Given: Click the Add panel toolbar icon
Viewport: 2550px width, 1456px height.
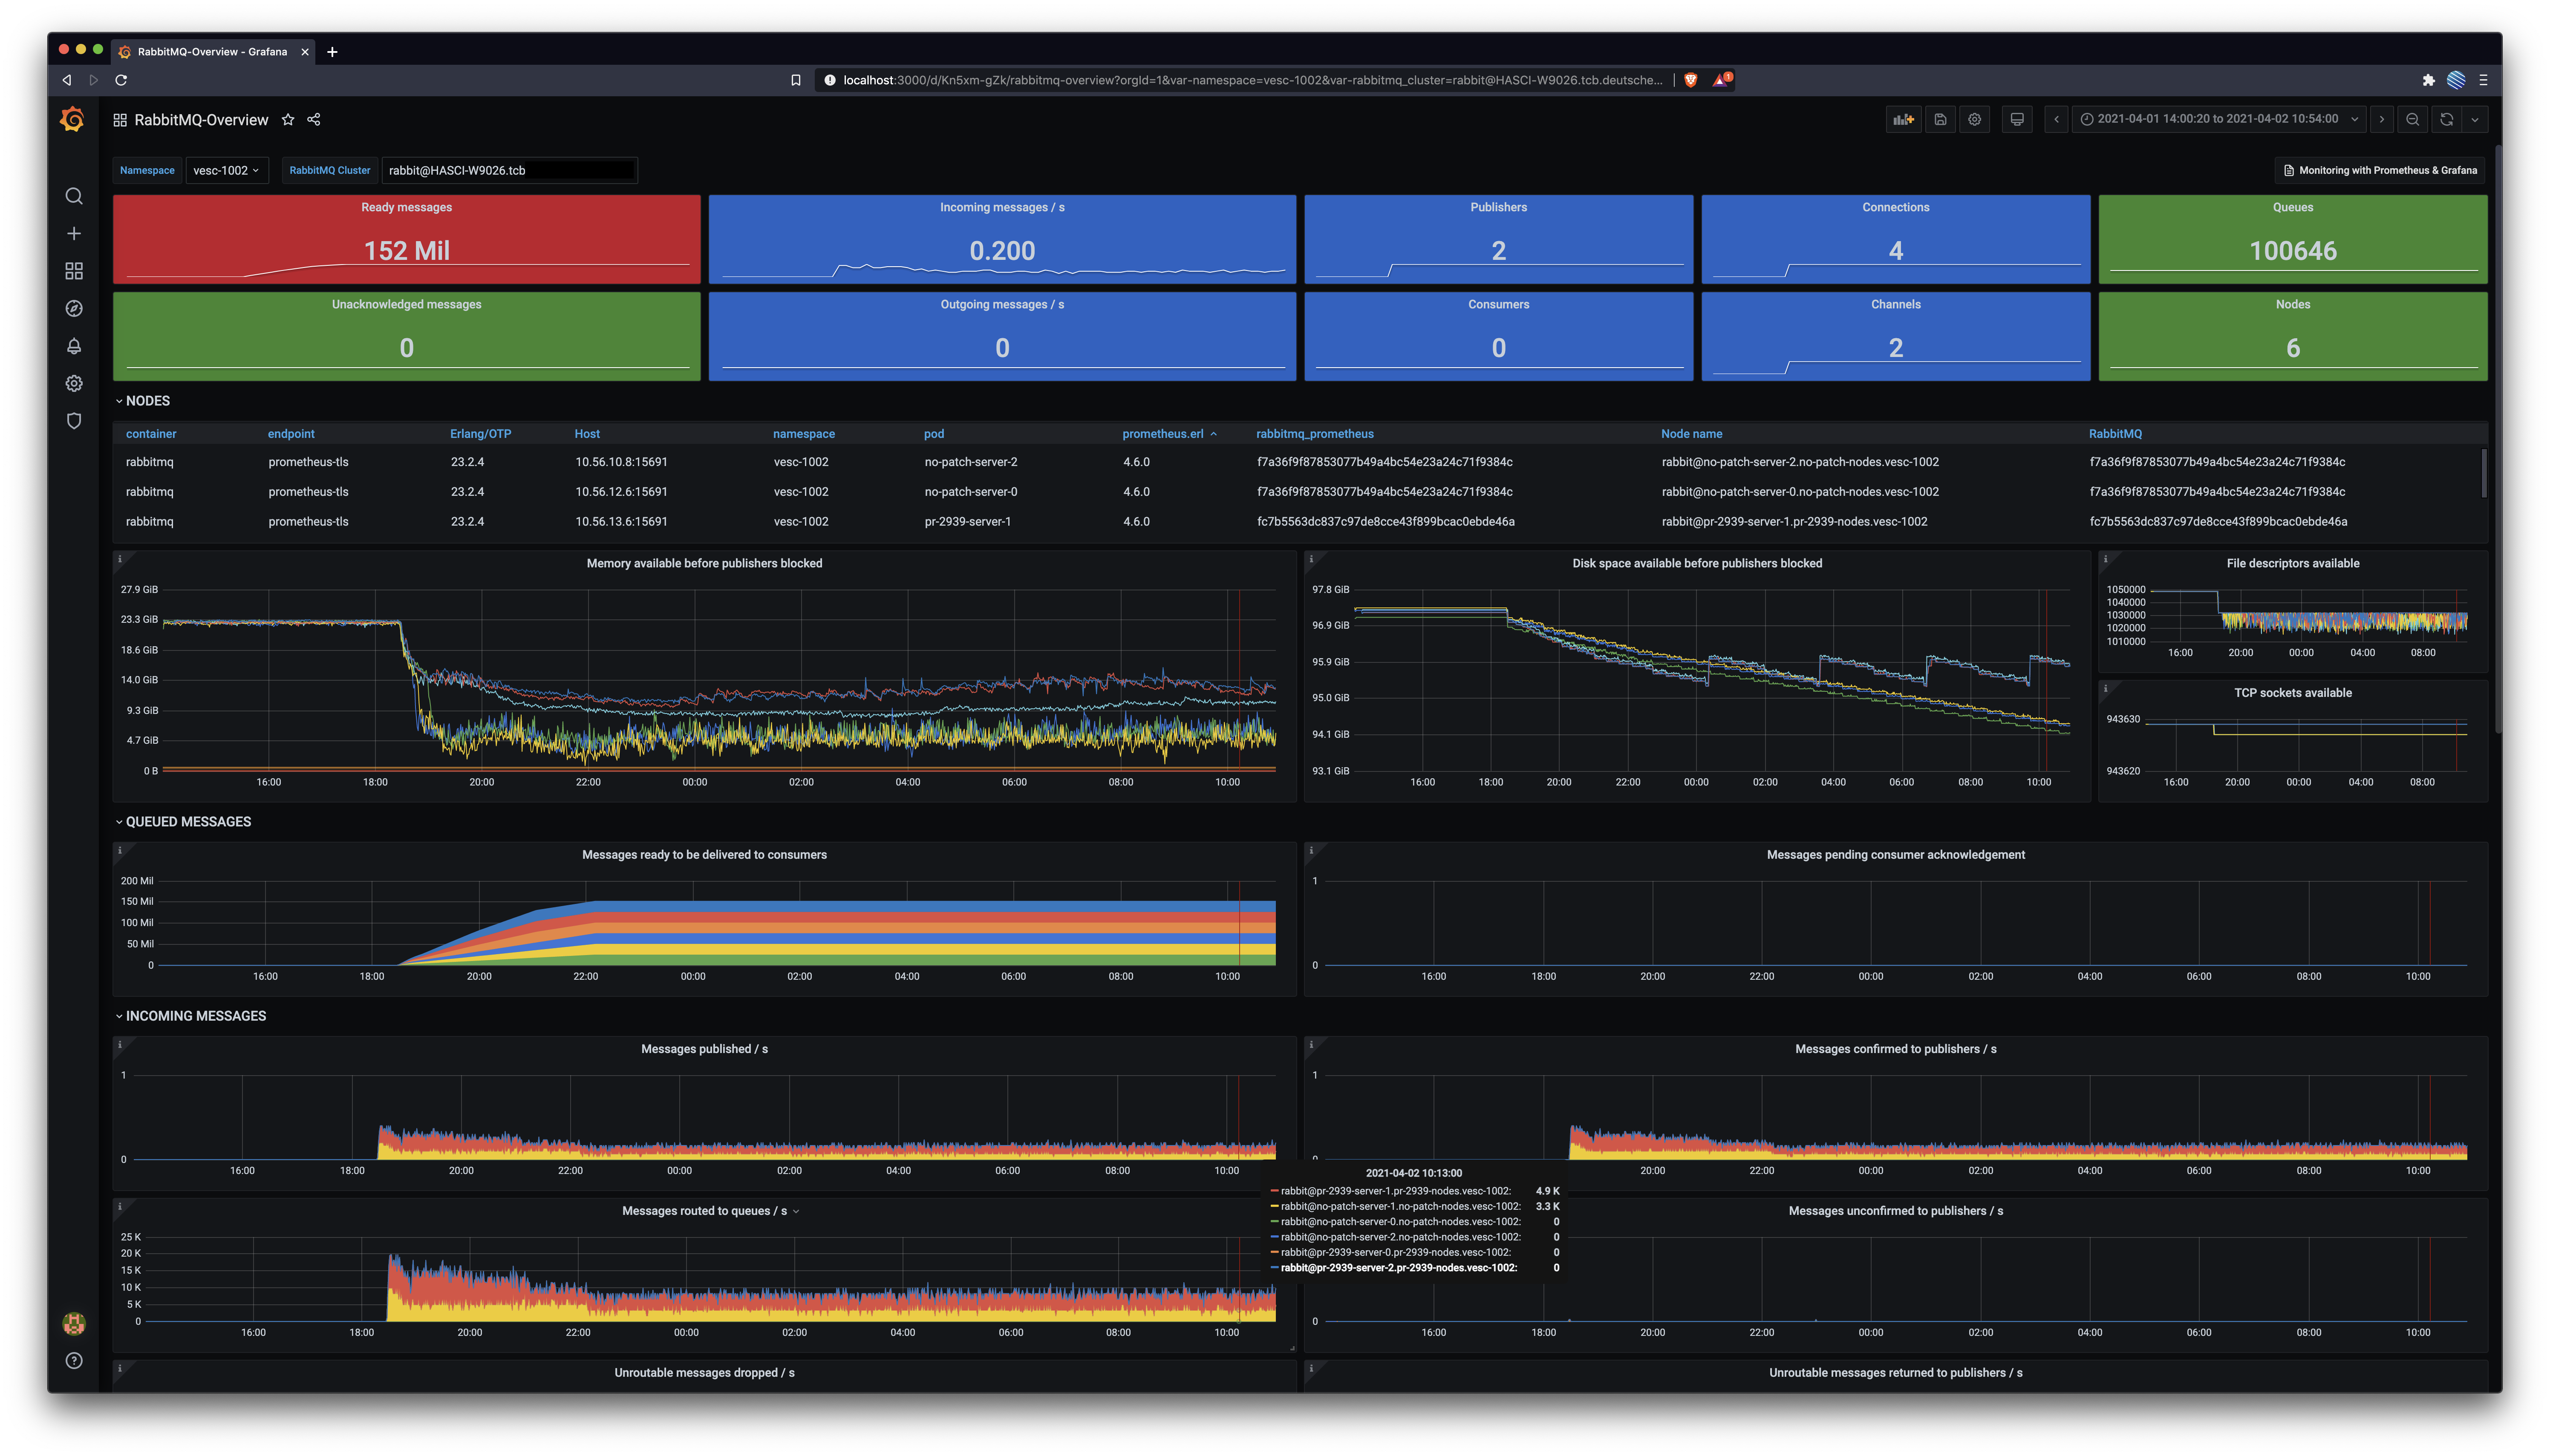Looking at the screenshot, I should 1903,119.
